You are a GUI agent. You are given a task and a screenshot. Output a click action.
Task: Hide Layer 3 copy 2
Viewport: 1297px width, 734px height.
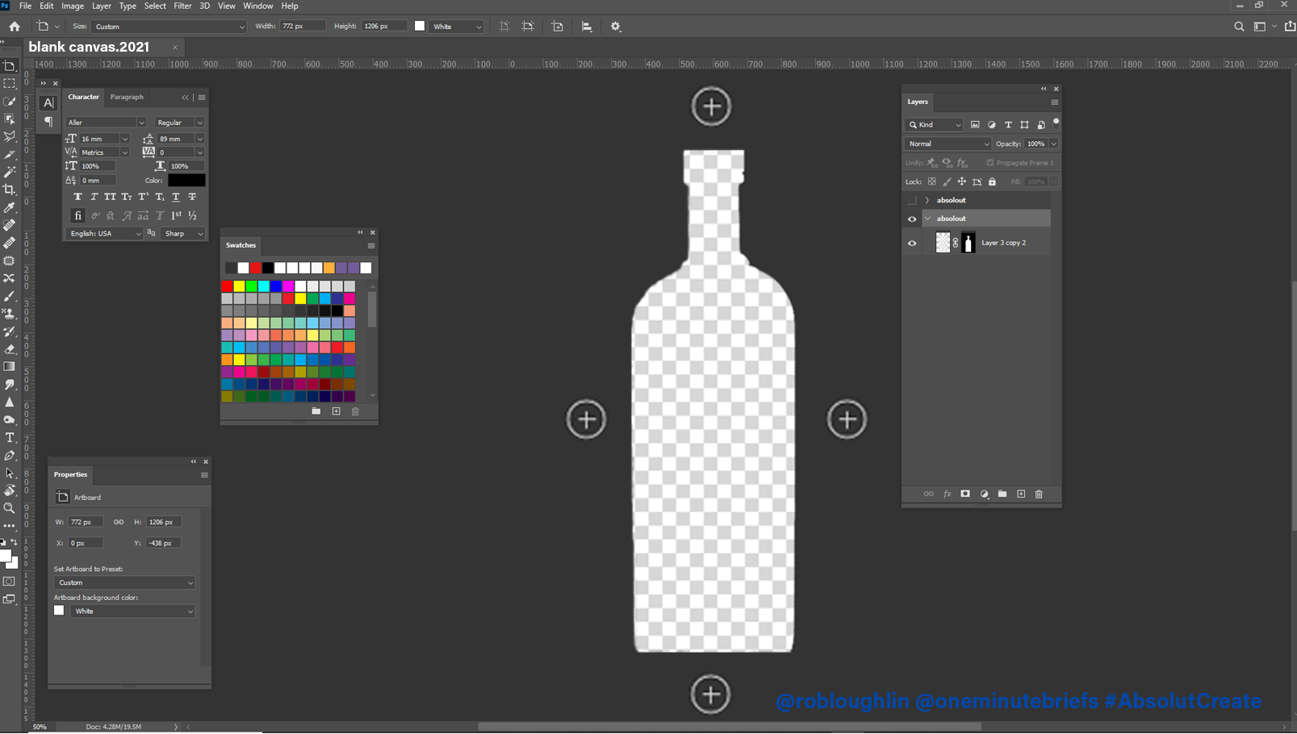pos(912,243)
